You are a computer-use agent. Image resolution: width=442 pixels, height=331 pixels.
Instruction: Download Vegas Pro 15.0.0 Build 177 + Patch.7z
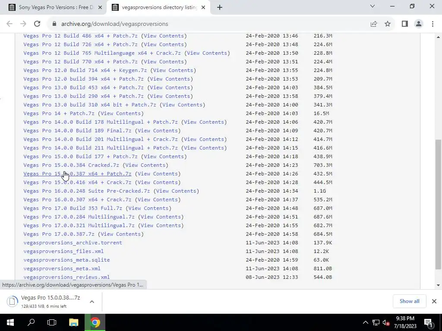(80, 156)
